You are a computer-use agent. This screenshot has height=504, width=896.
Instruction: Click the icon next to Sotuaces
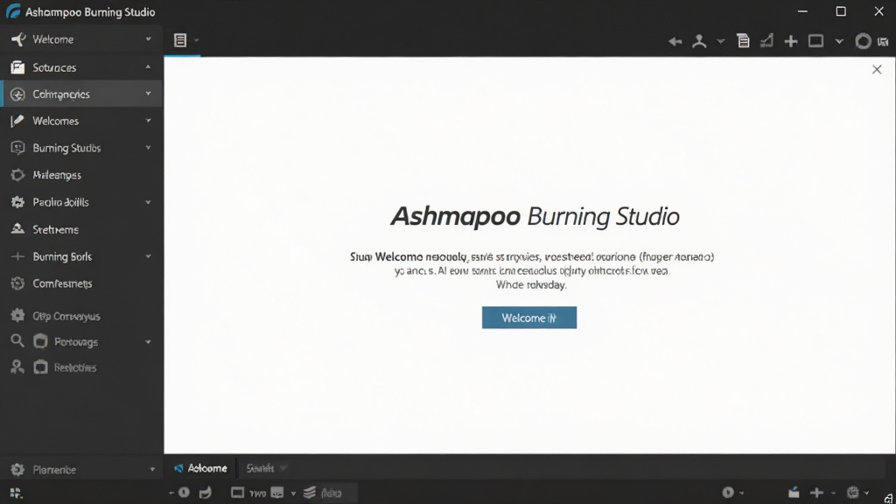pyautogui.click(x=17, y=67)
